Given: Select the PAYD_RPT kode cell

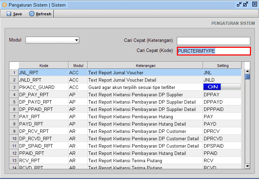Looking at the screenshot, I should click(x=43, y=124).
